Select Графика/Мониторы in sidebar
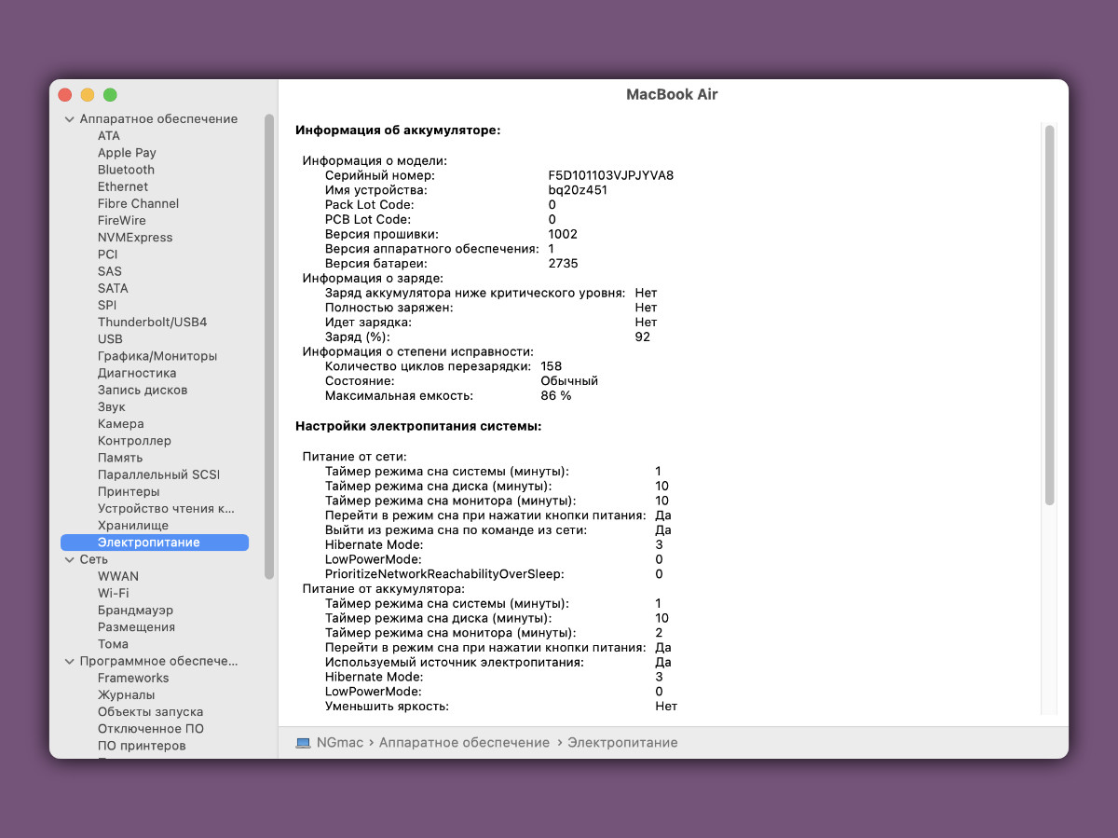This screenshot has width=1118, height=838. point(157,356)
